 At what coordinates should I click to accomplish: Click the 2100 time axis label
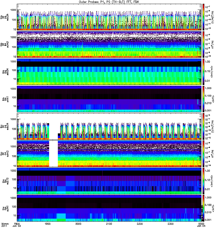109,224
